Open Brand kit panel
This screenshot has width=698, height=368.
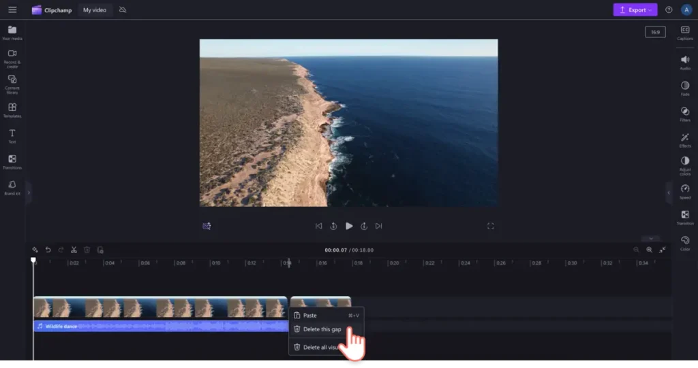tap(12, 188)
